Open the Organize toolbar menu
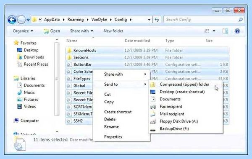The image size is (252, 159). (x=23, y=31)
